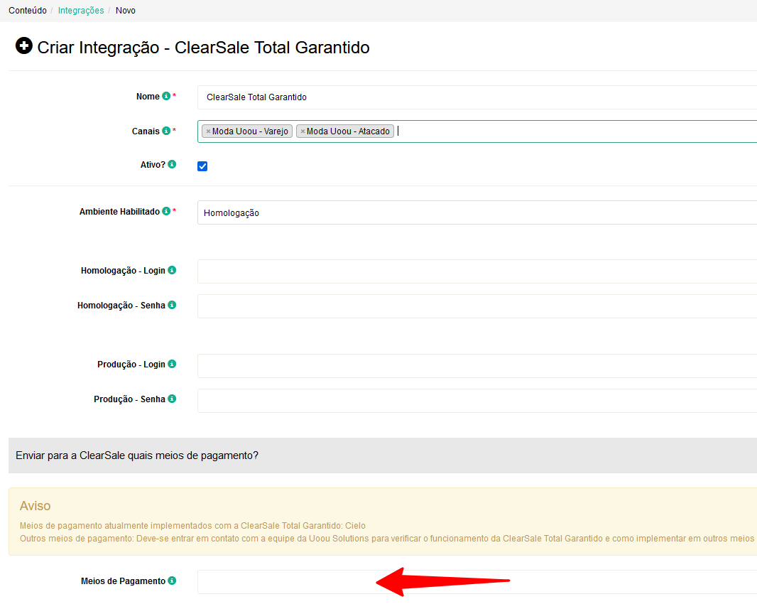Remove the Moda Uoou - Varejo tag
757x604 pixels.
click(208, 131)
